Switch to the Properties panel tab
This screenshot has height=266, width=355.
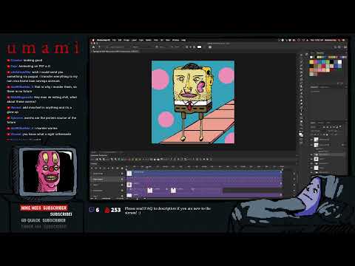coord(314,87)
